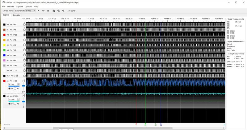Click the blue C1 cursor marker
This screenshot has height=130, width=247.
161,124
